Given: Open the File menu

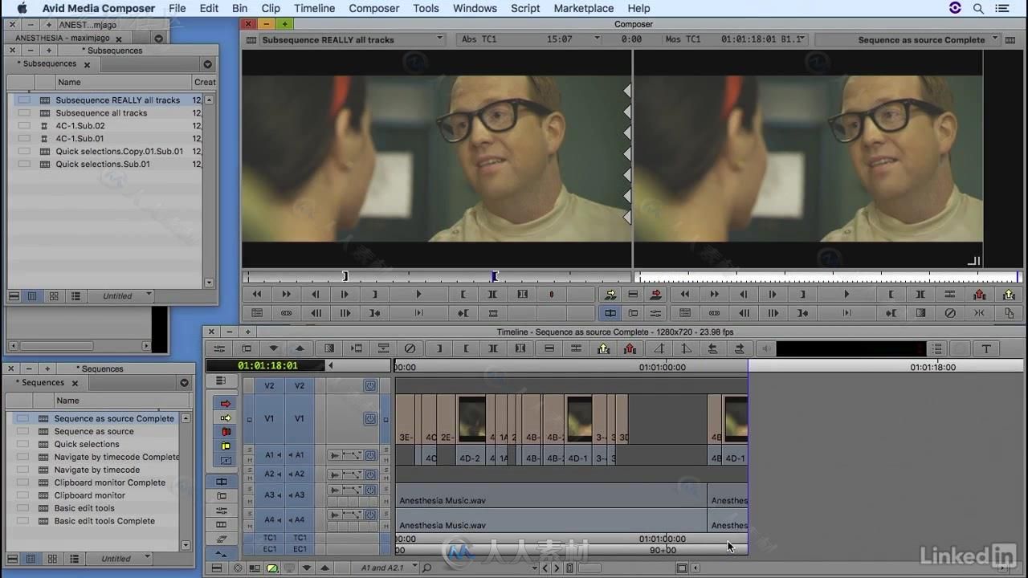Looking at the screenshot, I should [x=177, y=8].
